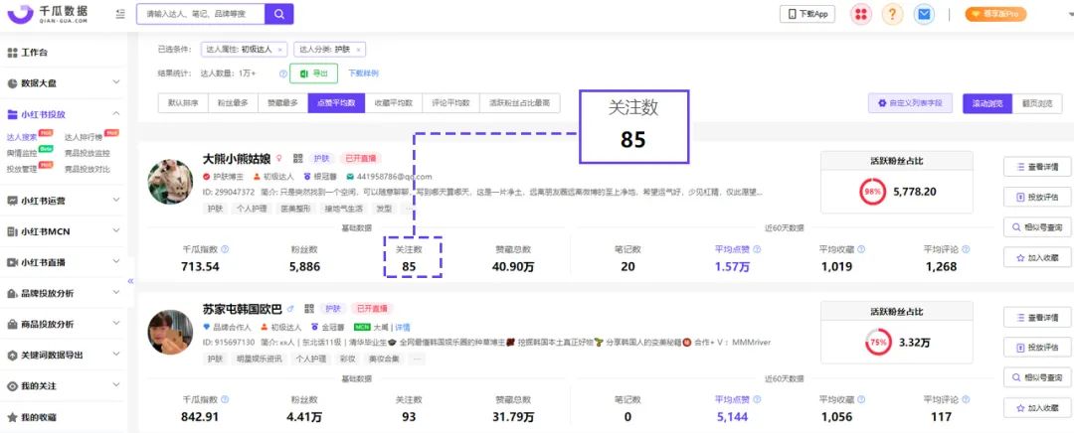Sort by 赞藏最多 tab
Image resolution: width=1074 pixels, height=433 pixels.
tap(282, 103)
